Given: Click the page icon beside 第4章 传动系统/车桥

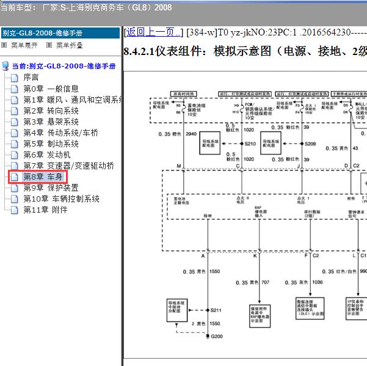Looking at the screenshot, I should (15, 133).
